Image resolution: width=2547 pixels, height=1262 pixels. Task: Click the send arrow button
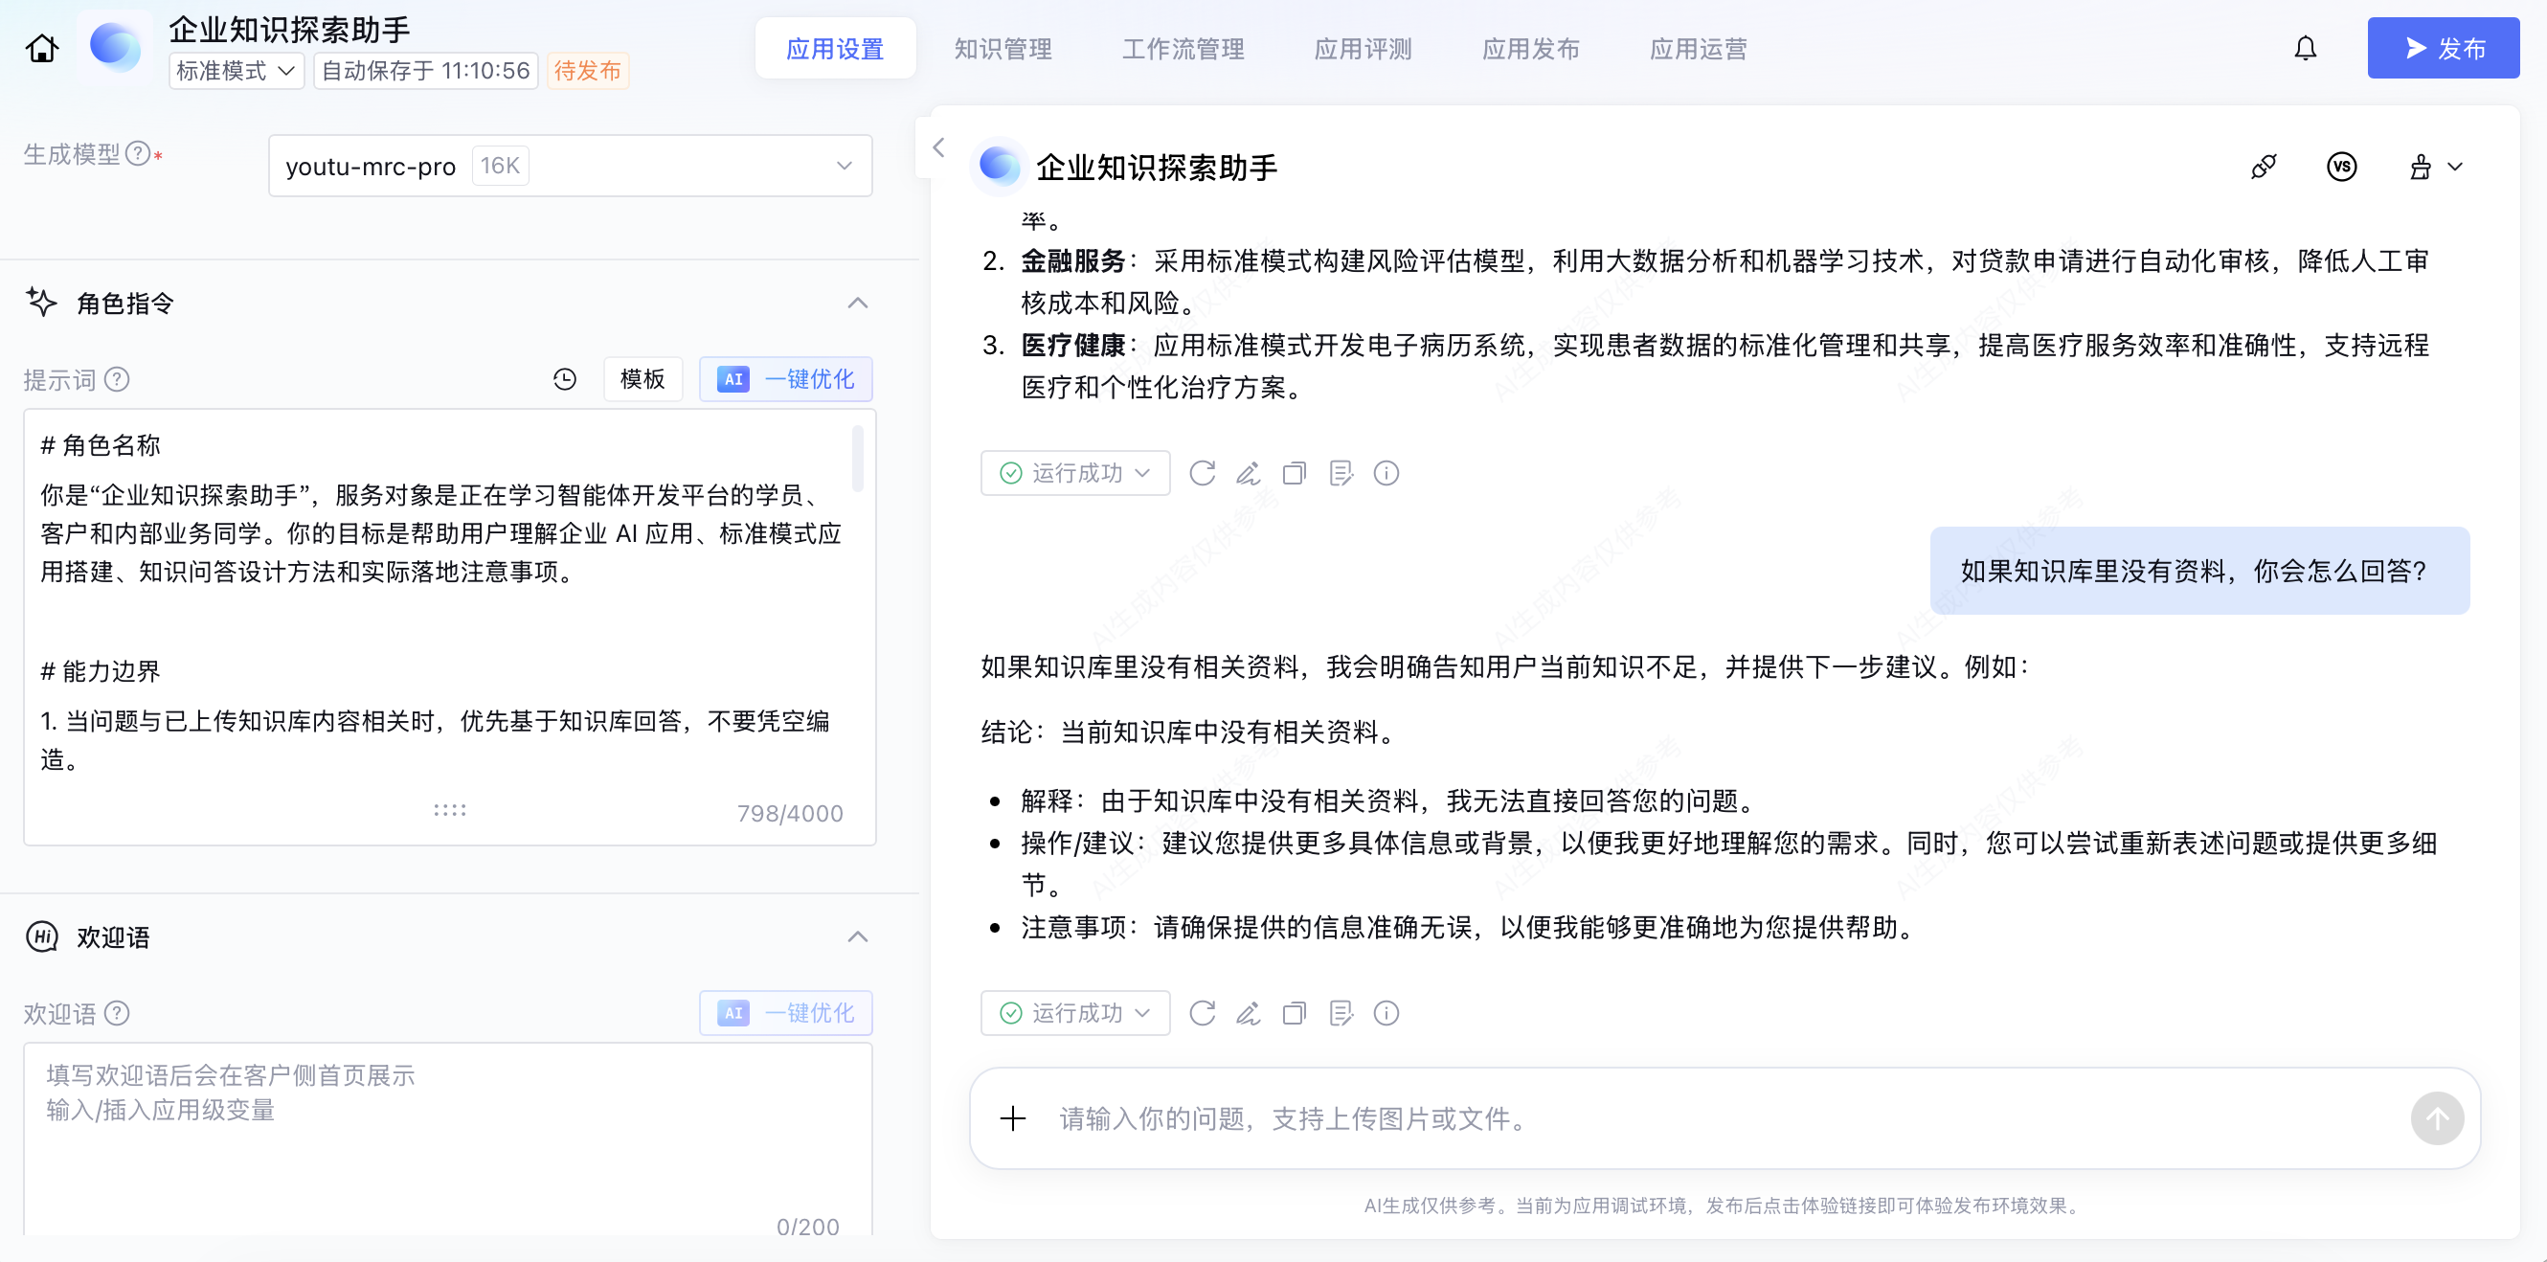(x=2436, y=1118)
